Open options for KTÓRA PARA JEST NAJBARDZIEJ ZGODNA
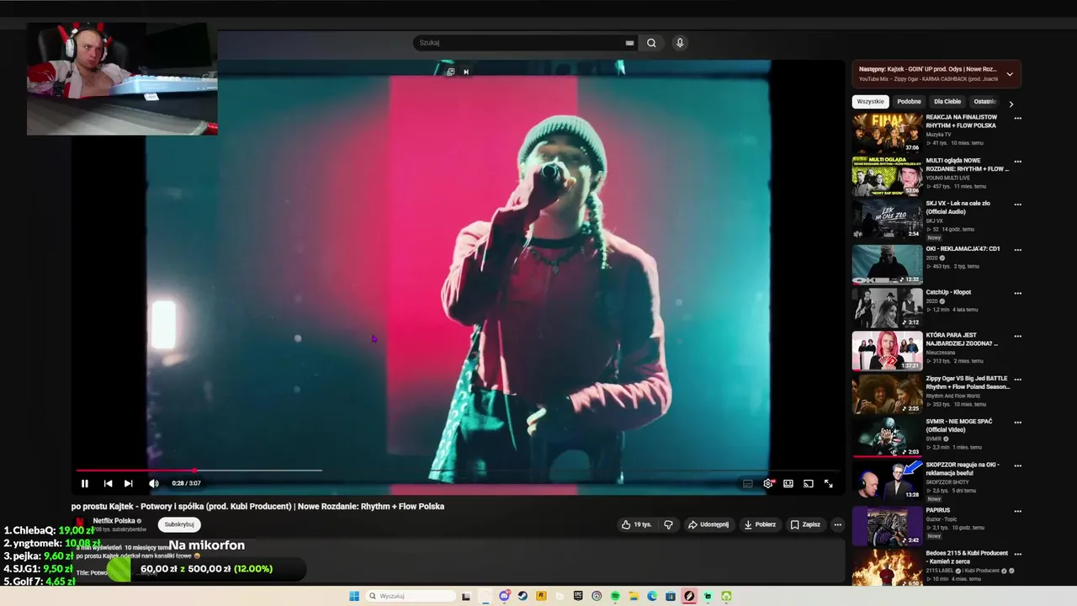This screenshot has height=606, width=1077. pyautogui.click(x=1017, y=336)
